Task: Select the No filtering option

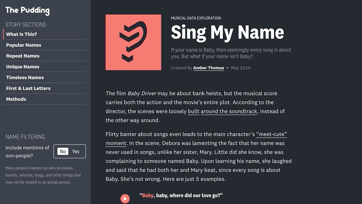Action: click(x=63, y=151)
